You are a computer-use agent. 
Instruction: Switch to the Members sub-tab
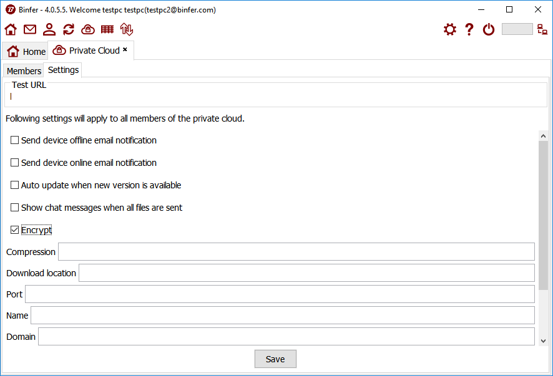24,71
